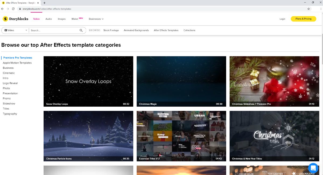Expand the Businesses menu

pyautogui.click(x=96, y=19)
